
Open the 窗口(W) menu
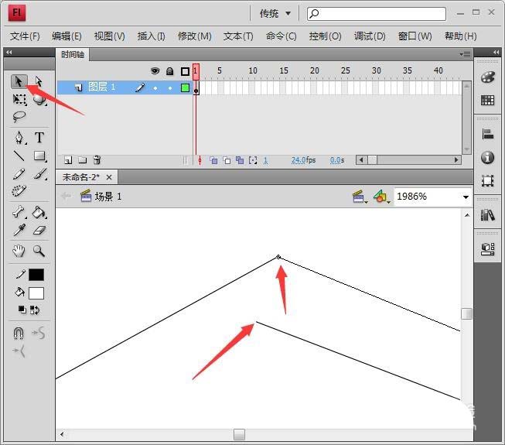[x=415, y=36]
